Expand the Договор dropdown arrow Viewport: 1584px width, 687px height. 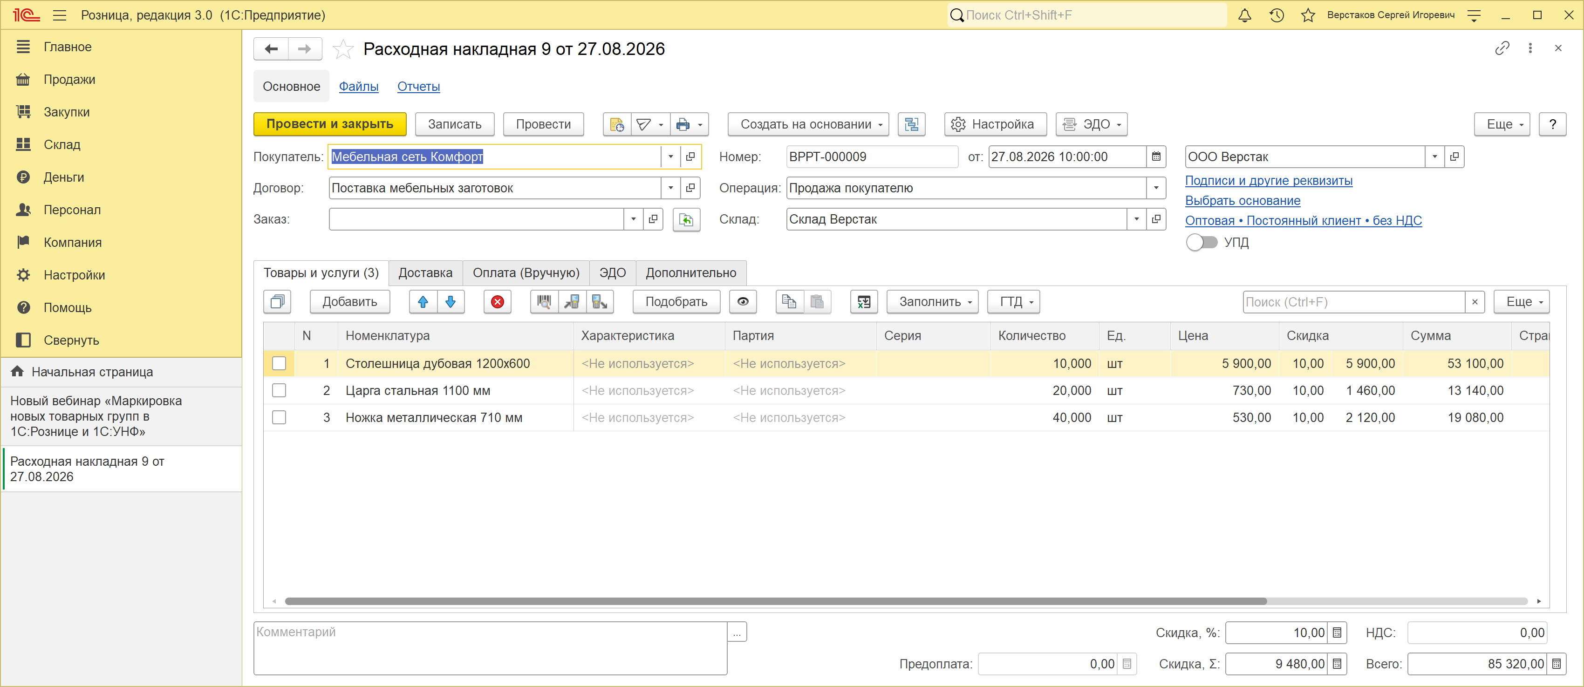tap(671, 188)
